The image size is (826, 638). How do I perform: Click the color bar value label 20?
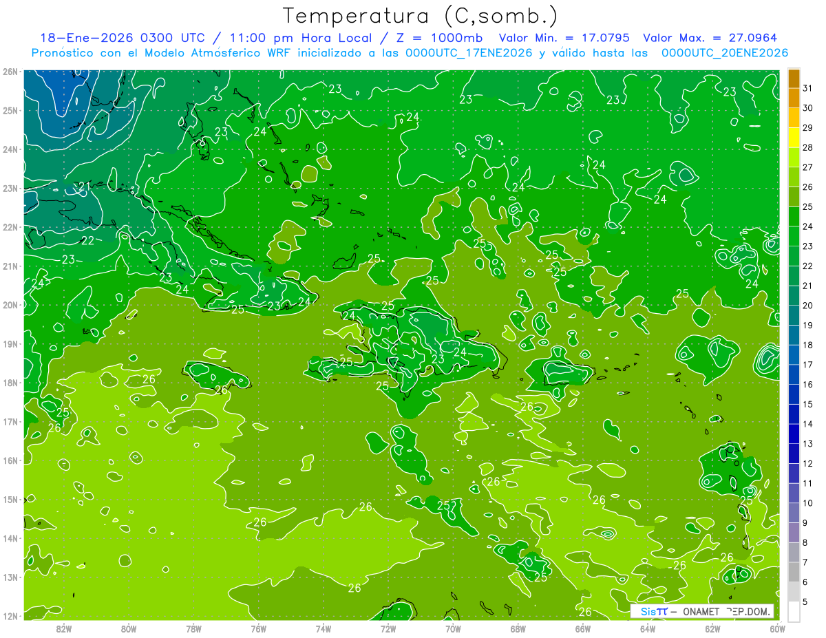tap(807, 306)
